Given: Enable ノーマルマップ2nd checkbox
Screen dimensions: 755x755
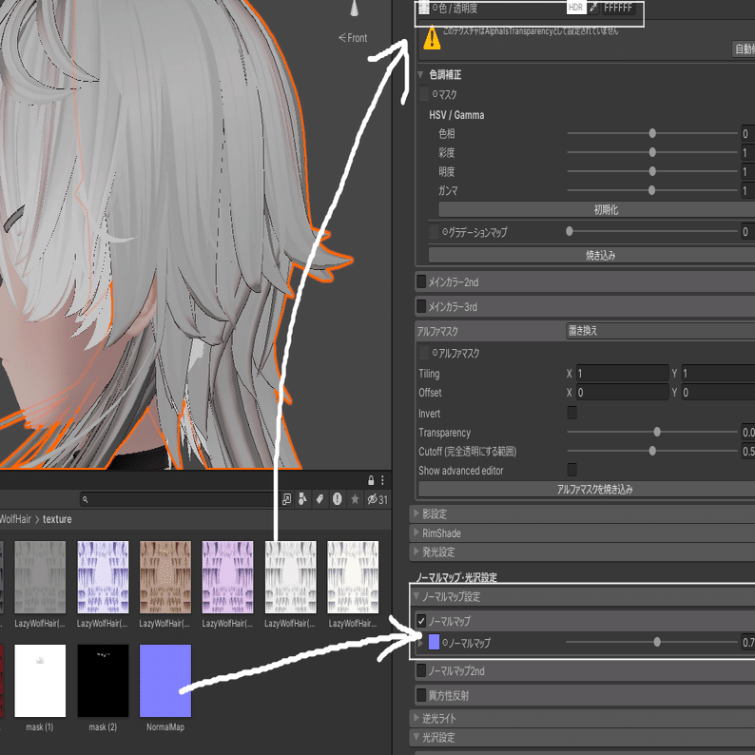Looking at the screenshot, I should [x=421, y=670].
